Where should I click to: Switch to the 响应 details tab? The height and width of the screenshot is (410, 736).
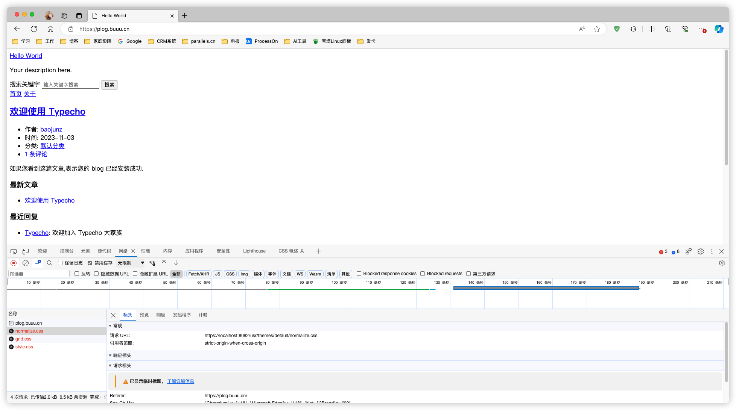point(161,315)
